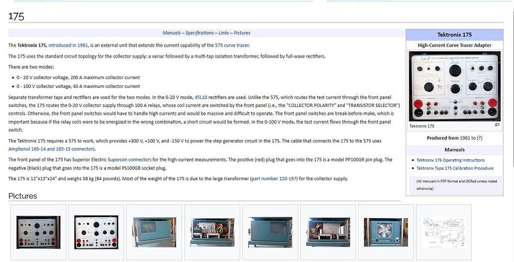Open the 45L10 rectifier link
Screen dimensions: 514x262
201,97
